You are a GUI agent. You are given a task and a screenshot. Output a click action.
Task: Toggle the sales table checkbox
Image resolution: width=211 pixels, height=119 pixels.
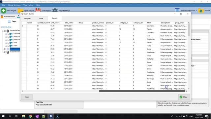tap(9, 43)
